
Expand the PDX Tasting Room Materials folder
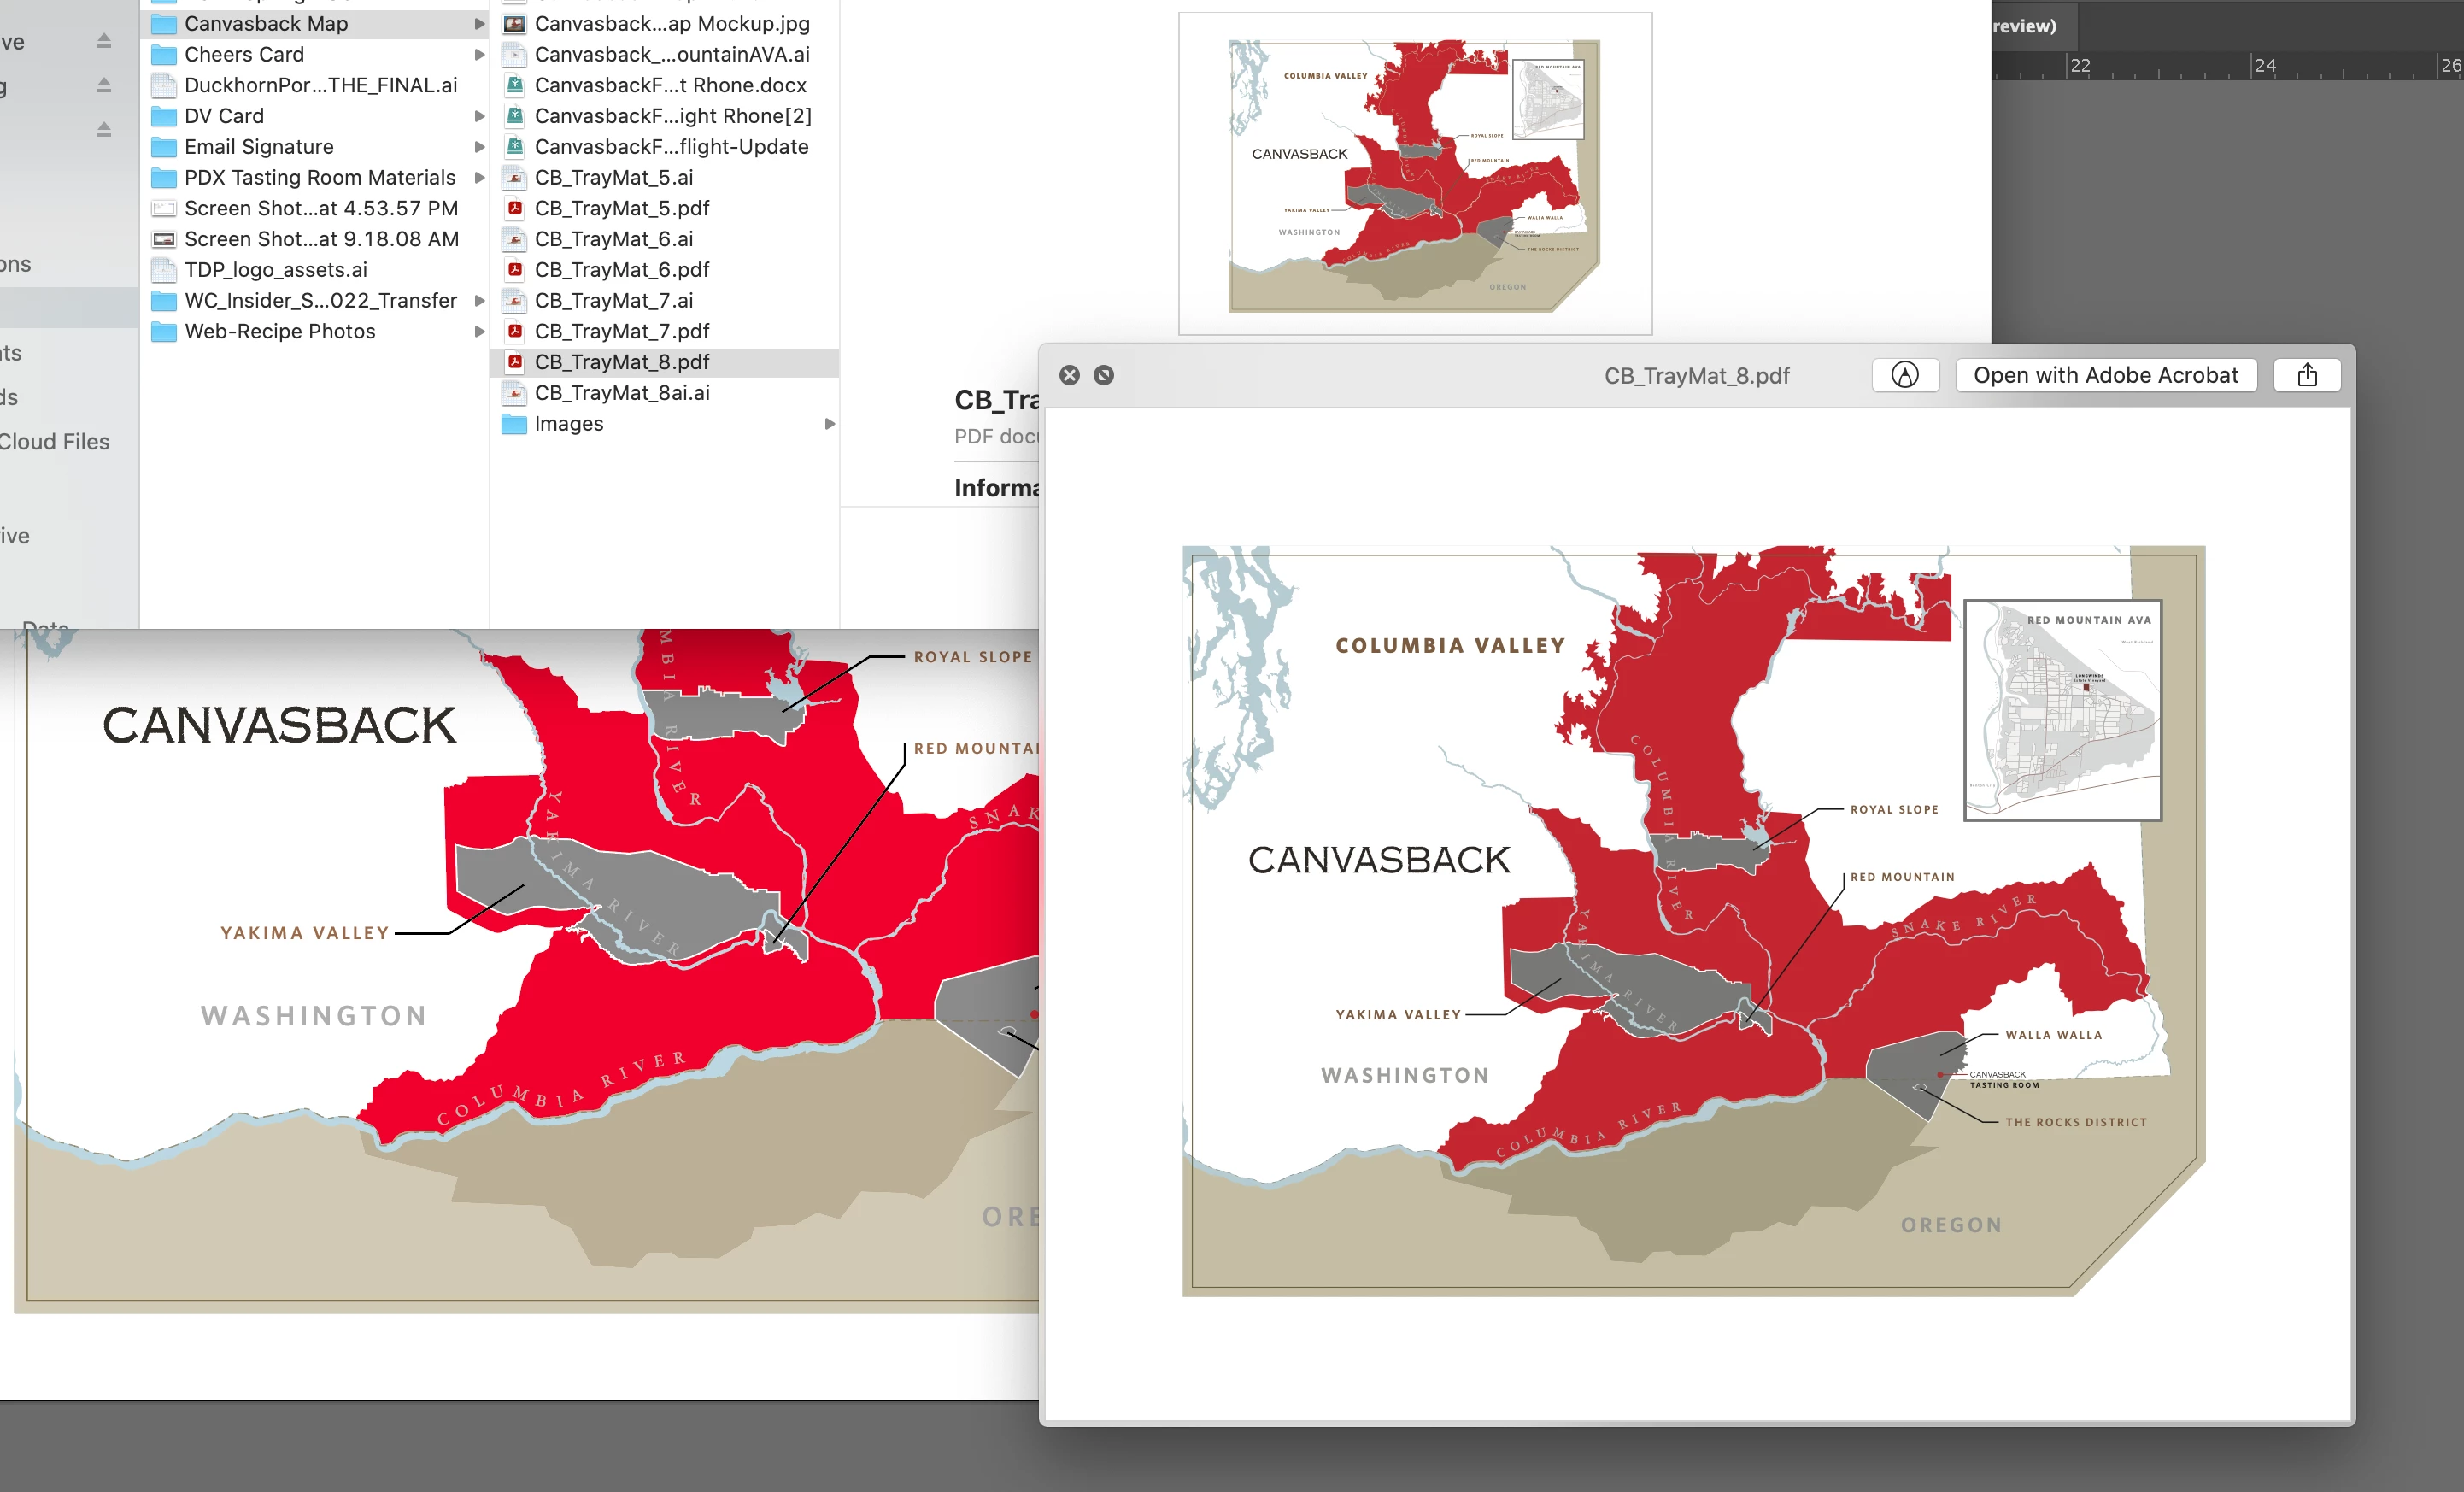tap(479, 177)
